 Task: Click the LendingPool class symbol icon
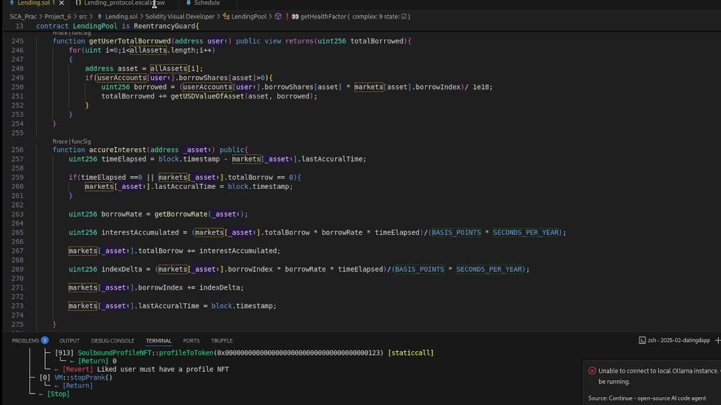(x=226, y=16)
